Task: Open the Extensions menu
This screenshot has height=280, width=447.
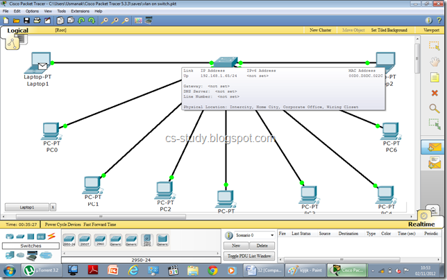Action: click(80, 11)
